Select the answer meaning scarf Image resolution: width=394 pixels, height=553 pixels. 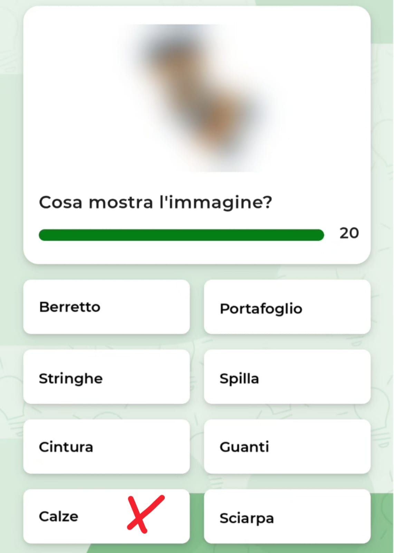(287, 517)
